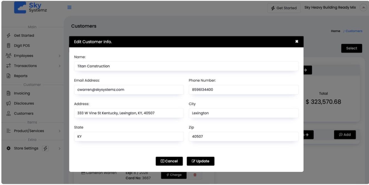This screenshot has height=185, width=369.
Task: Click the Customers sidebar icon
Action: (x=8, y=113)
